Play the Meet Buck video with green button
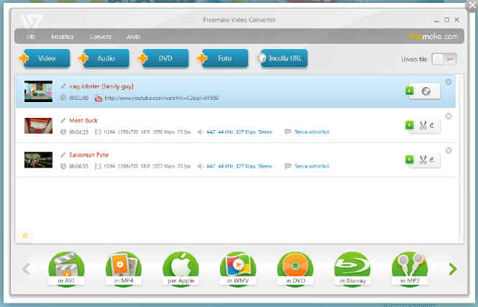Screen dimensions: 478x307 410,125
